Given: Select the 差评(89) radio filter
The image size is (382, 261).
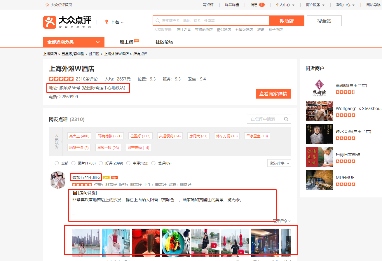Looking at the screenshot, I should click(154, 163).
